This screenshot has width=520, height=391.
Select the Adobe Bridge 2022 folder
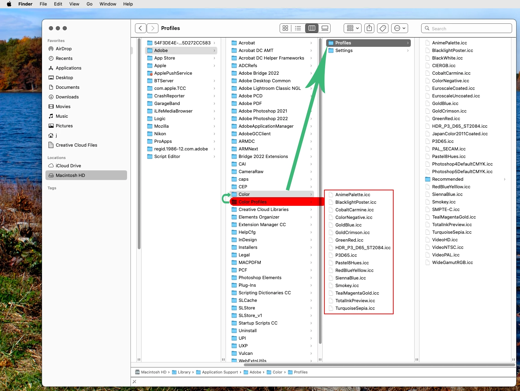click(x=271, y=73)
